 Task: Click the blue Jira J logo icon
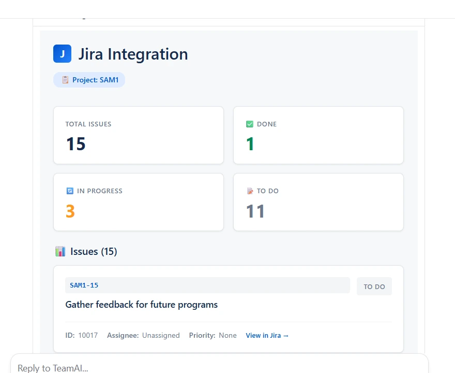coord(62,54)
